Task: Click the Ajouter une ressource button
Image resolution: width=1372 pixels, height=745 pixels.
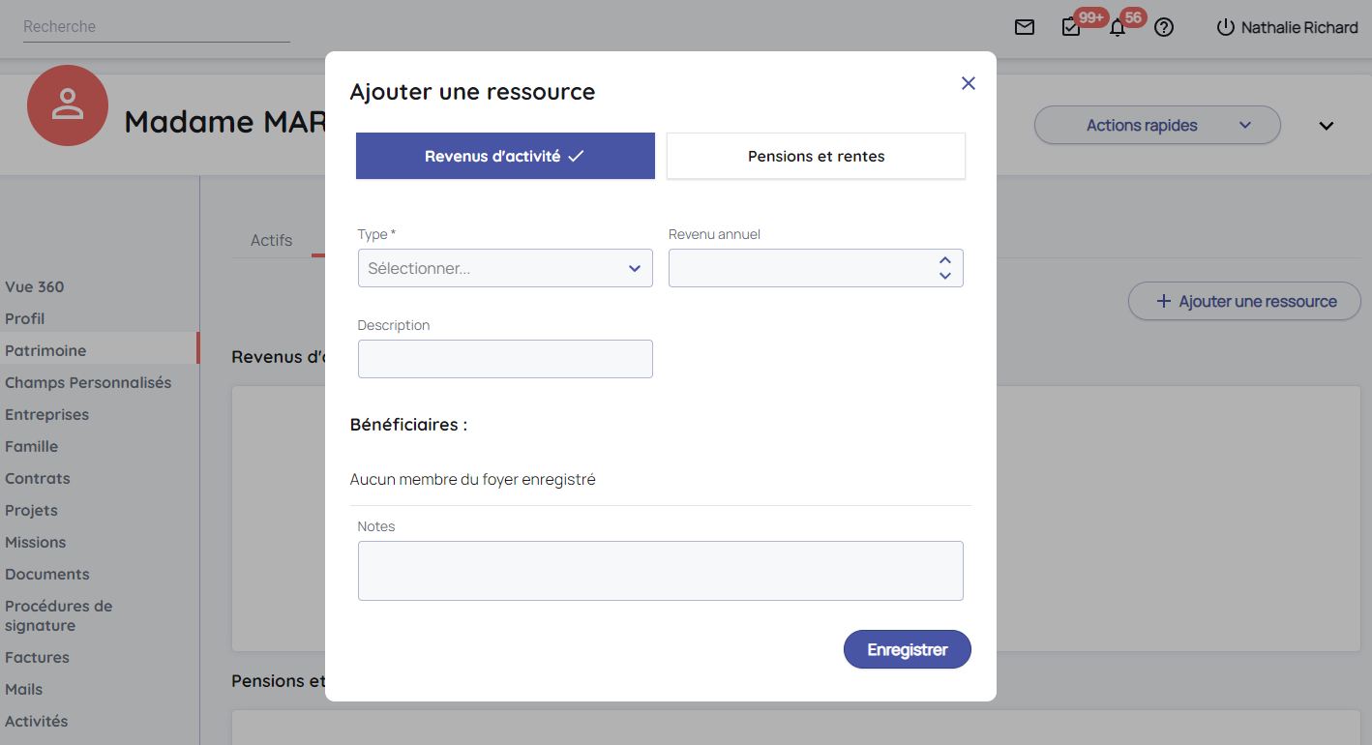Action: [x=1244, y=301]
